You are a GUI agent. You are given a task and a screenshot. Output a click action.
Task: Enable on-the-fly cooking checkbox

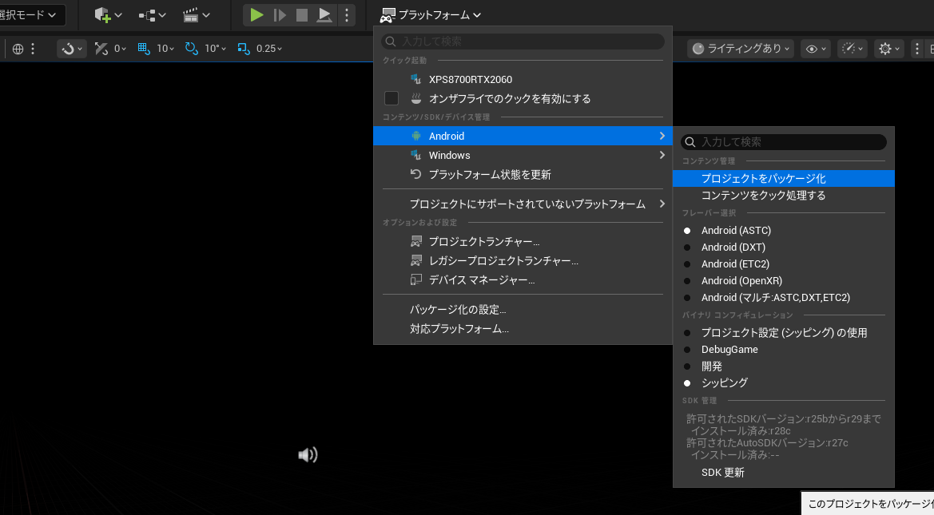pos(391,99)
